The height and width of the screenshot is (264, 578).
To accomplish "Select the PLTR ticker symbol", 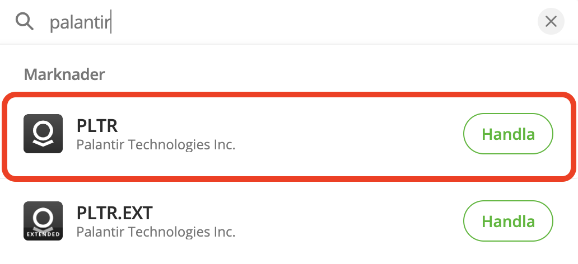I will (x=97, y=126).
